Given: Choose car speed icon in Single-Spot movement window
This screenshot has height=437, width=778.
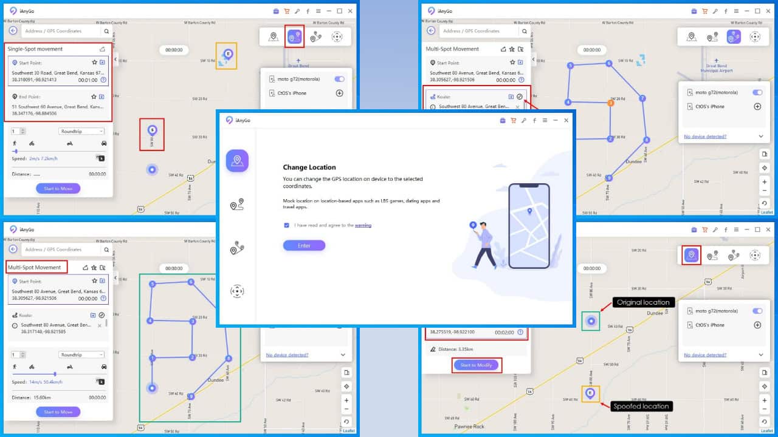Looking at the screenshot, I should point(104,144).
